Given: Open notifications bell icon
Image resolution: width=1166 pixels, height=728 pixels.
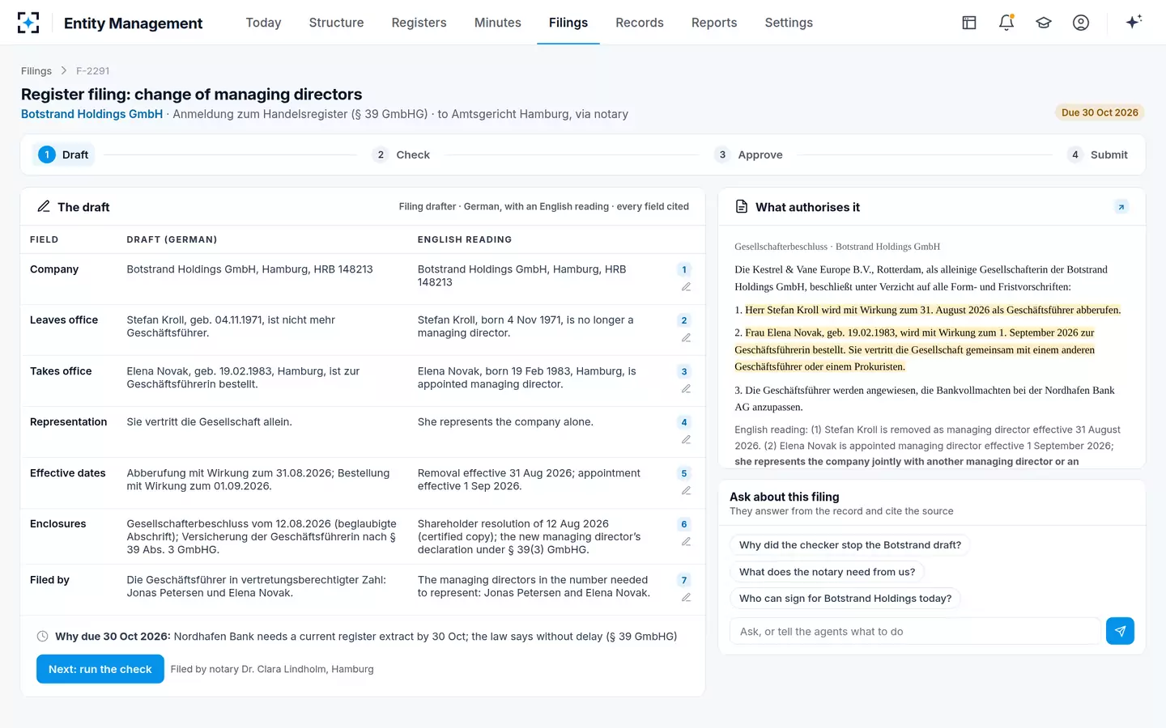Looking at the screenshot, I should click(x=1006, y=23).
